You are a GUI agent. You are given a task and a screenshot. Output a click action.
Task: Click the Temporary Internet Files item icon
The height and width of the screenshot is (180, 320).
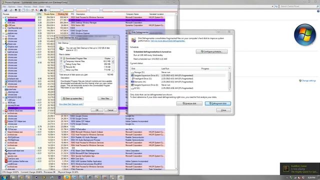coord(64,61)
